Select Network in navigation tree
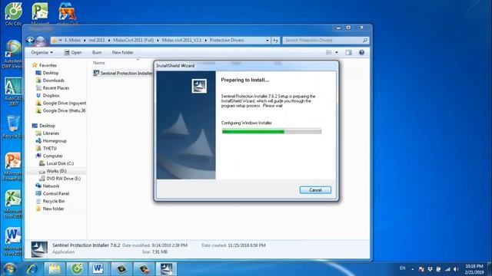 48,186
